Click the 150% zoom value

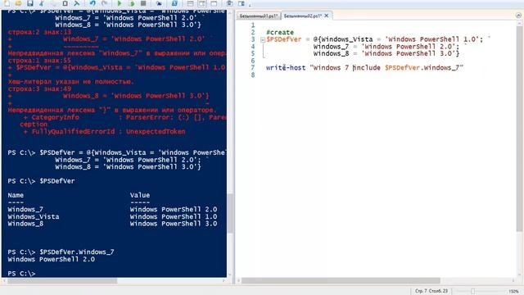click(513, 292)
